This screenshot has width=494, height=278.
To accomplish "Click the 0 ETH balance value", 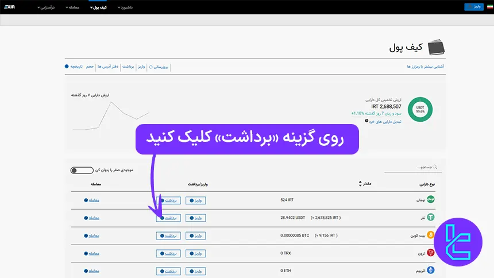I will (285, 271).
